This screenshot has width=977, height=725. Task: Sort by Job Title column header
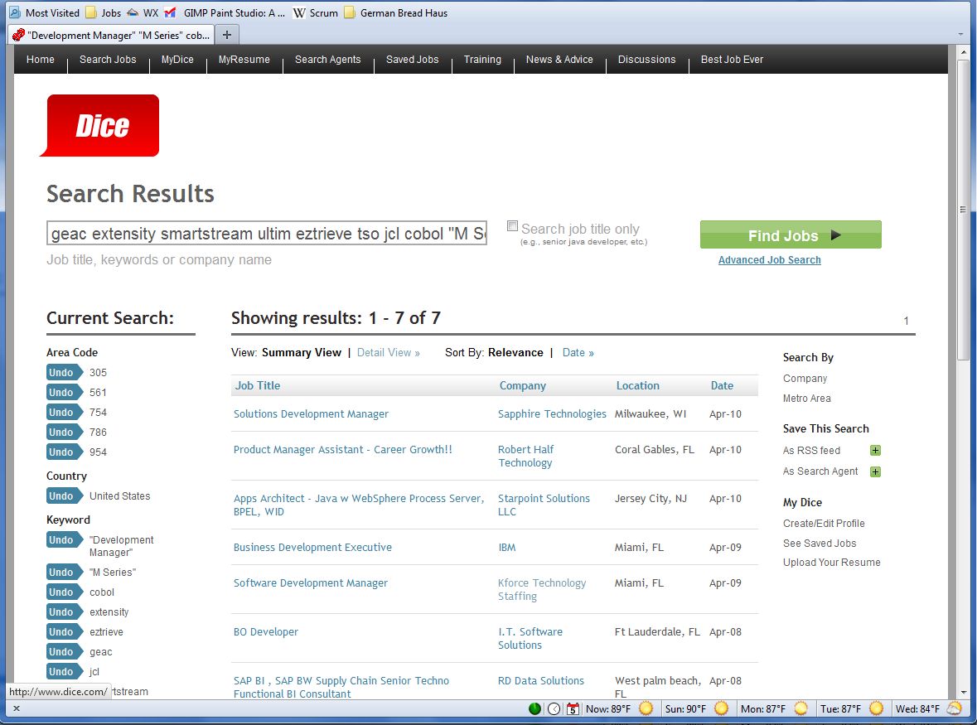tap(258, 385)
